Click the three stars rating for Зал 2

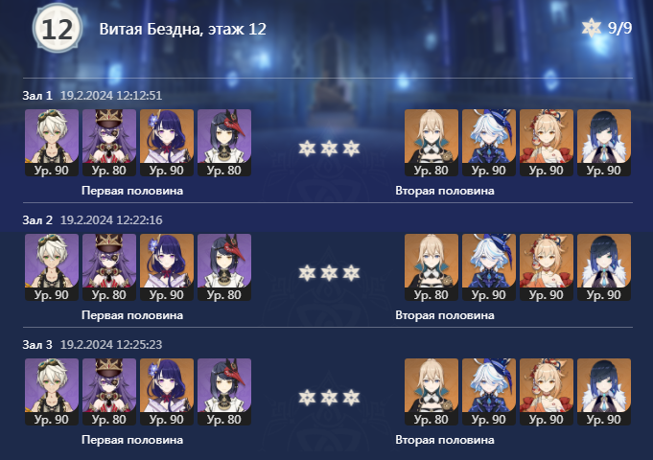pyautogui.click(x=329, y=273)
